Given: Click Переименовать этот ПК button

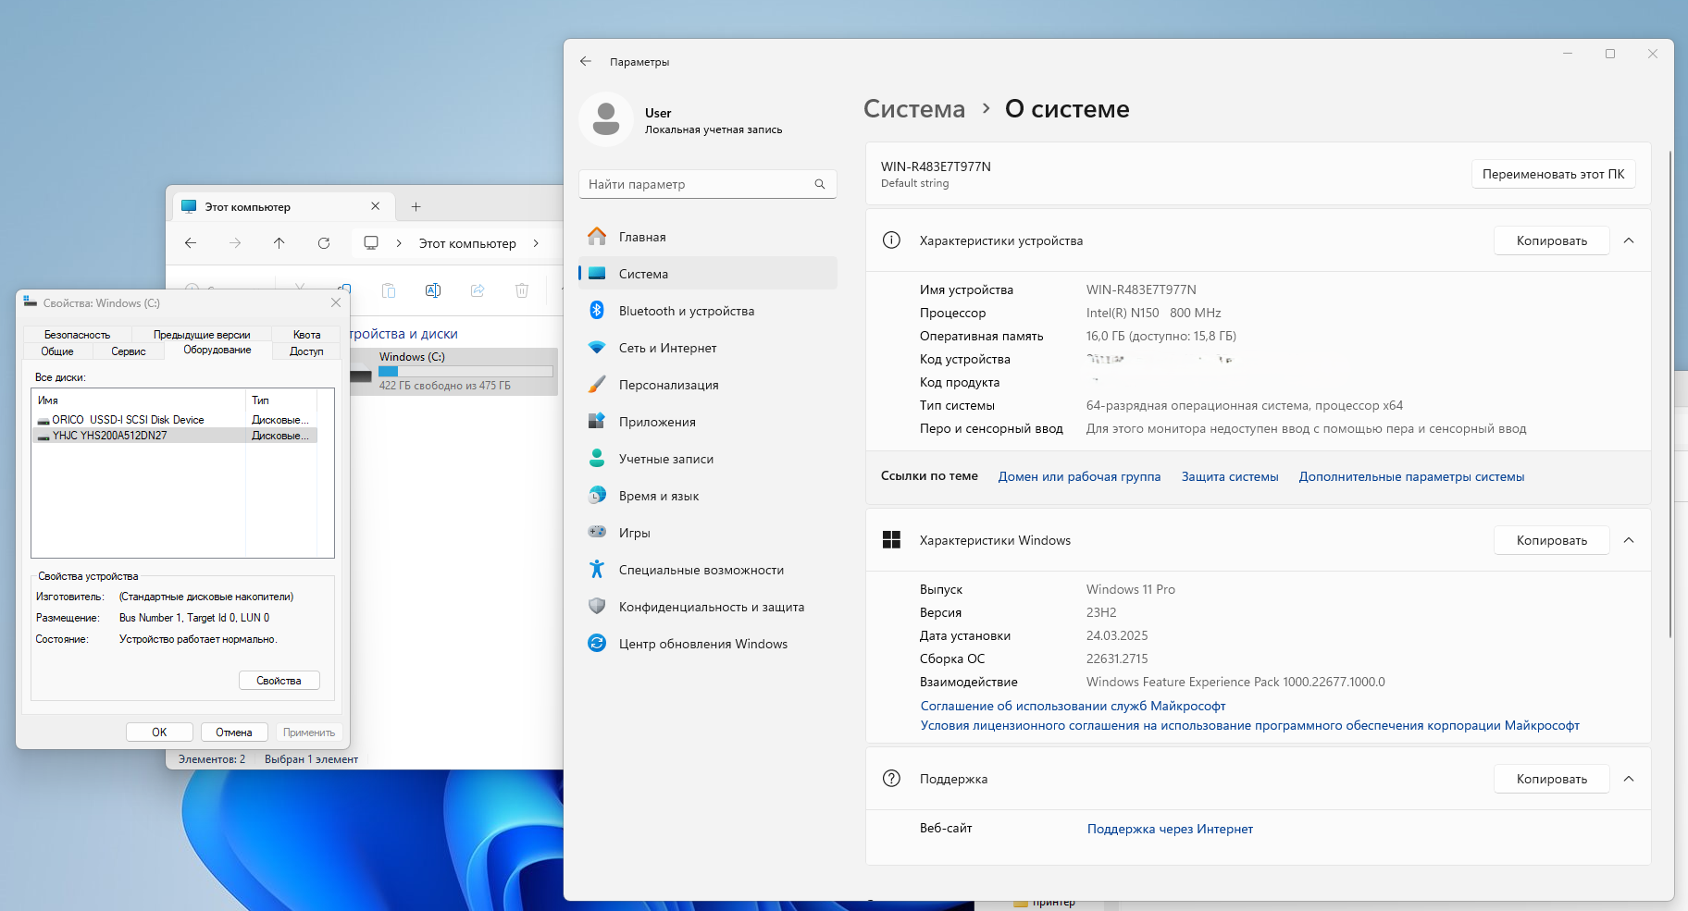Looking at the screenshot, I should (x=1553, y=174).
